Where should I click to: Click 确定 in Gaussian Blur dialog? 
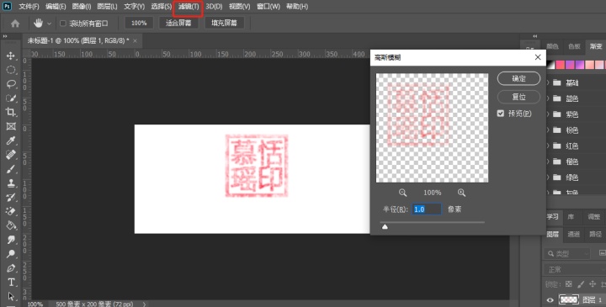click(x=518, y=78)
